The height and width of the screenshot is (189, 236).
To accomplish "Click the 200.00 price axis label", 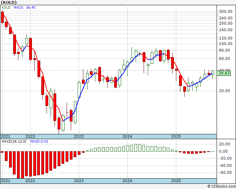I will coord(226,23).
